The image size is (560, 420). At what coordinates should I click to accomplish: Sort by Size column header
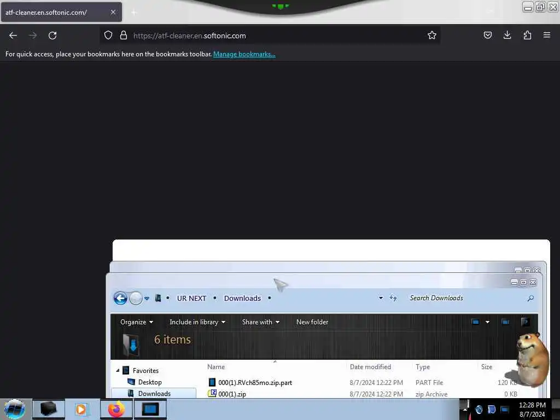(x=486, y=367)
